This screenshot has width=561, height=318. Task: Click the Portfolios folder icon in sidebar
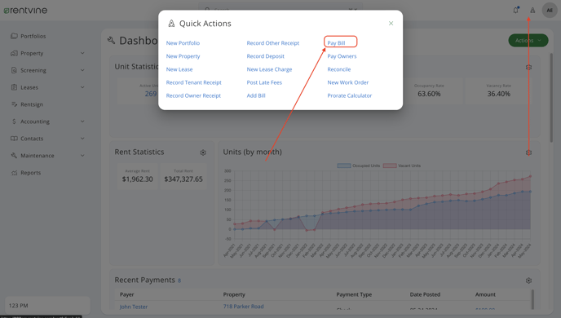(x=14, y=36)
